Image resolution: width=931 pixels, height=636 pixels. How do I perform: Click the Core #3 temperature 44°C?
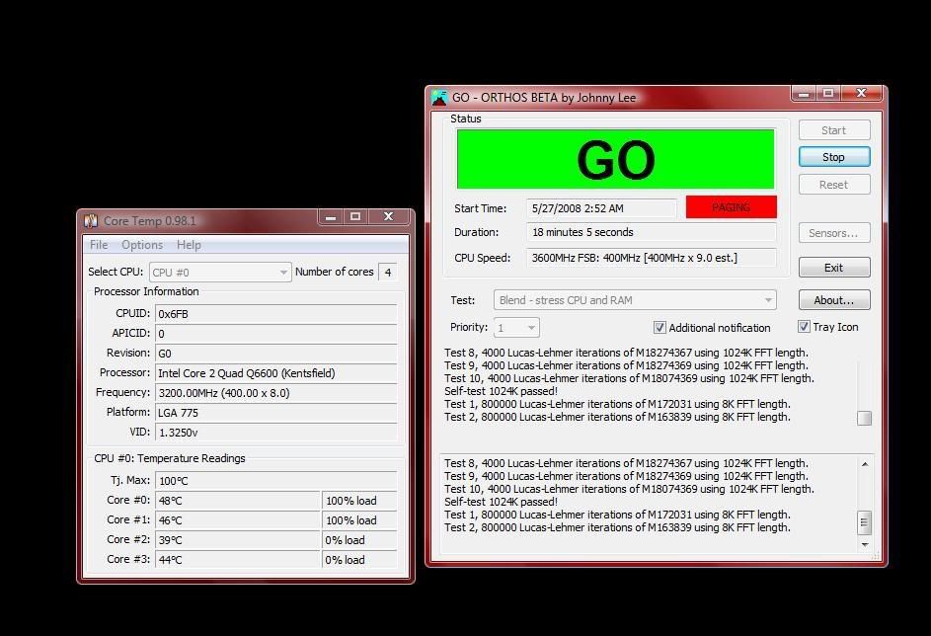click(238, 559)
